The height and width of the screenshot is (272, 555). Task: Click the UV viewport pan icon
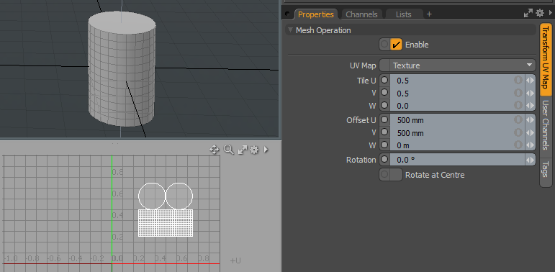(214, 150)
